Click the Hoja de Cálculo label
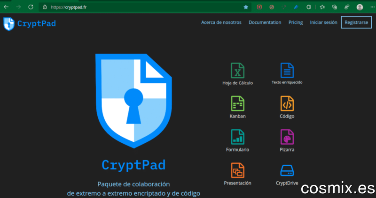Image resolution: width=376 pixels, height=198 pixels. [x=238, y=83]
